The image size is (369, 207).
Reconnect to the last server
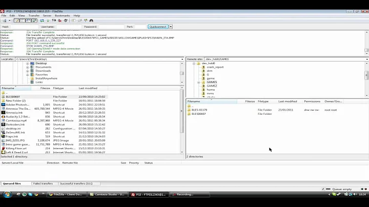66,20
